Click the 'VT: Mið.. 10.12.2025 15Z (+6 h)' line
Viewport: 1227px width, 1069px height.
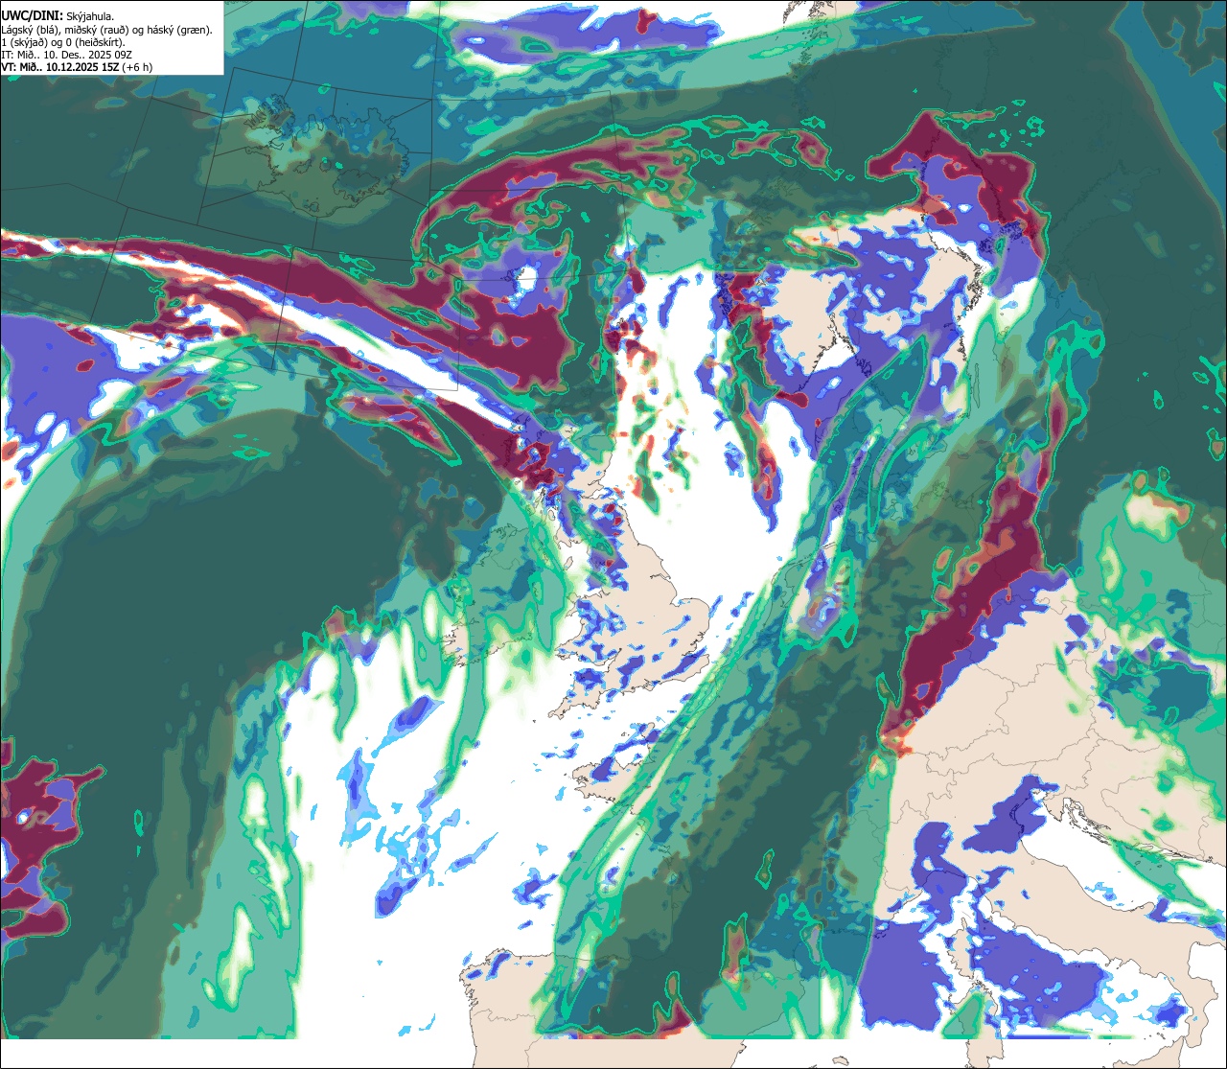77,67
